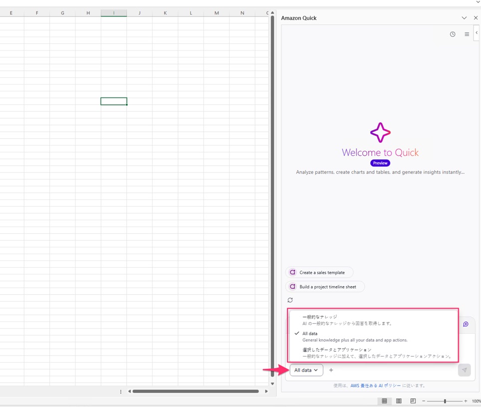This screenshot has width=481, height=407.
Task: Switch to Page Layout view
Action: coord(399,401)
